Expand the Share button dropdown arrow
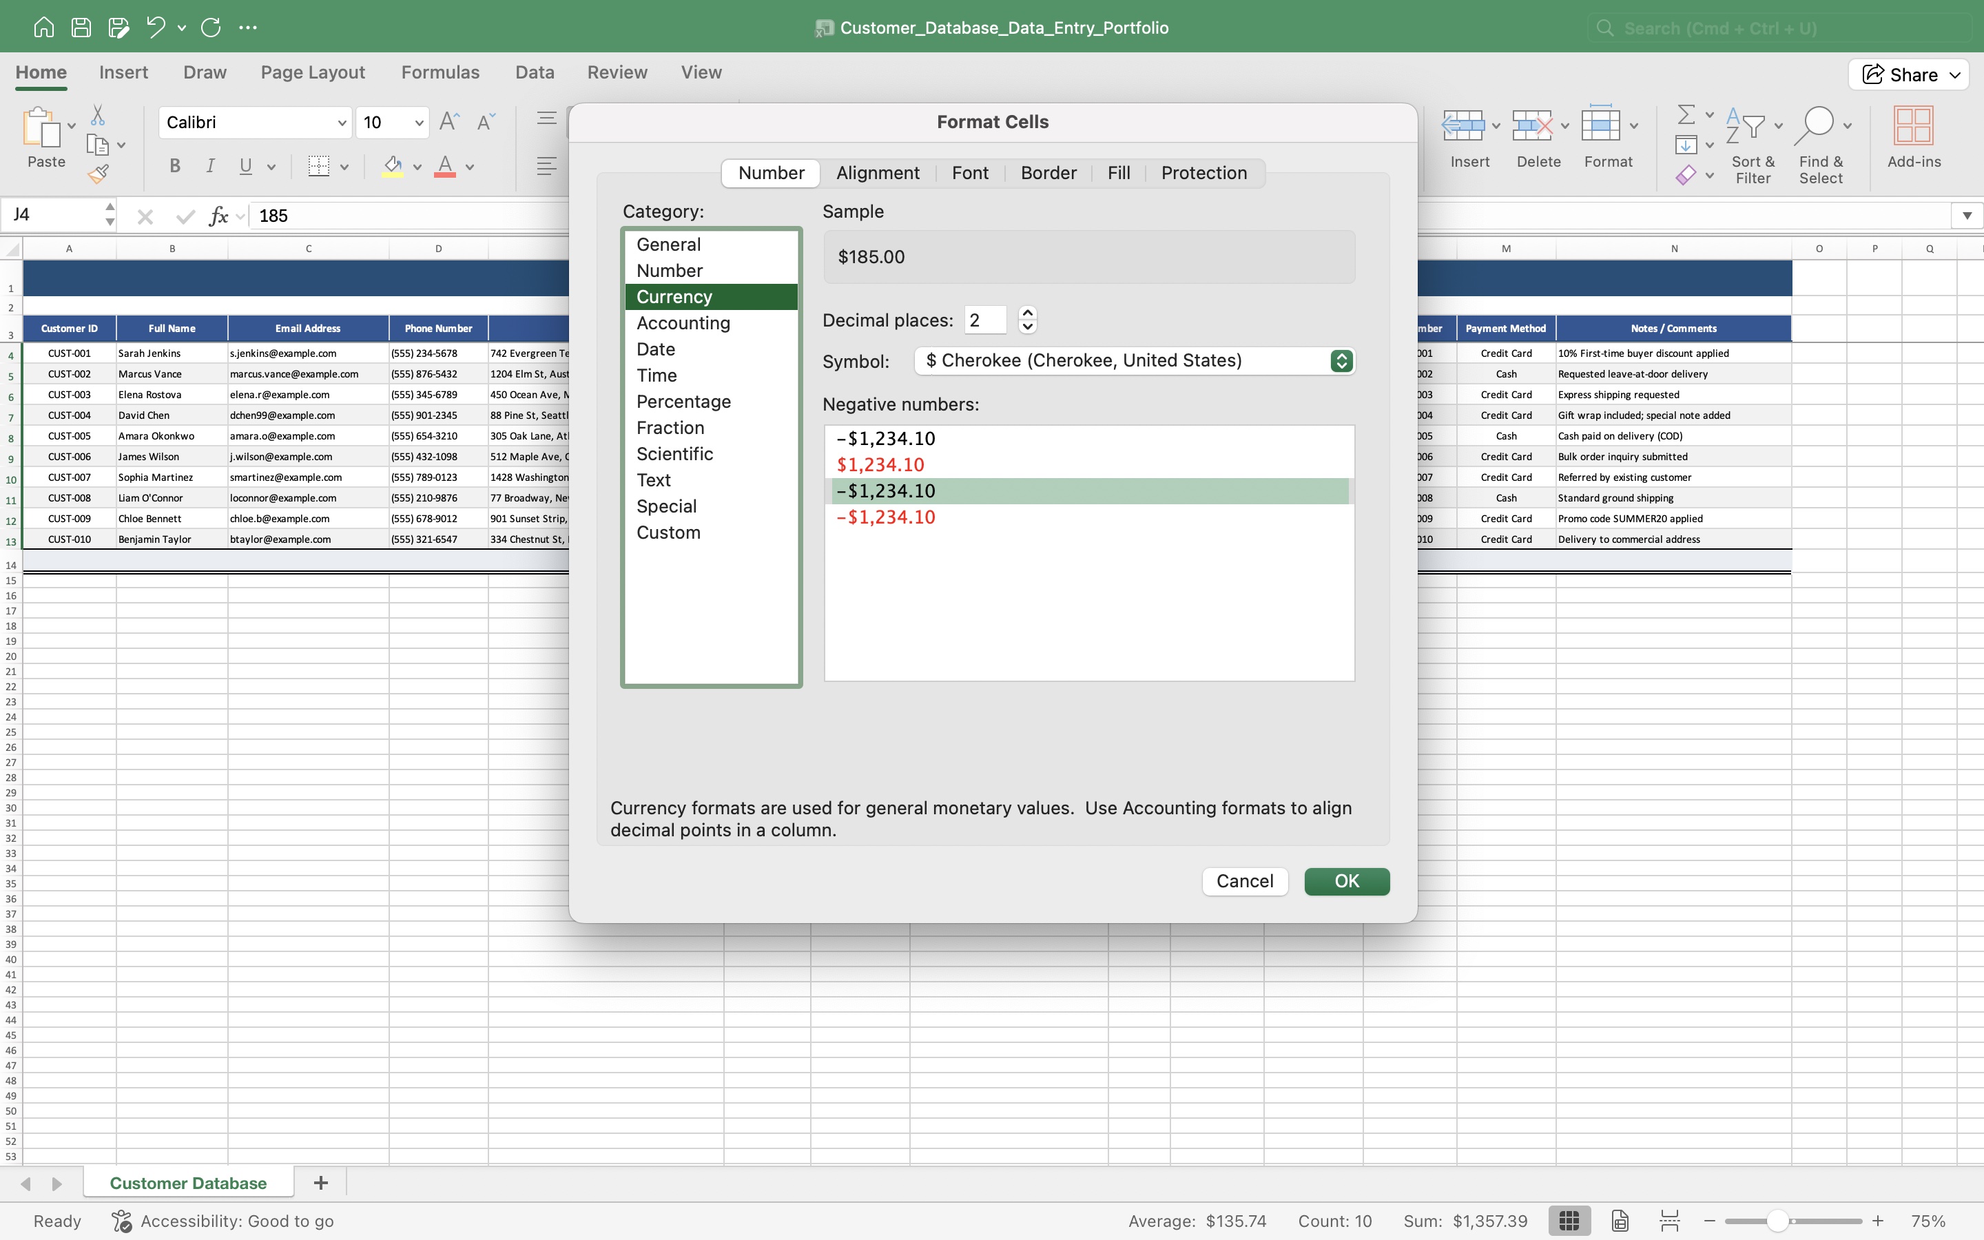 [1955, 74]
